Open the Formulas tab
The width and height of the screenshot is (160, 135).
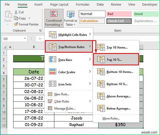[x=83, y=5]
